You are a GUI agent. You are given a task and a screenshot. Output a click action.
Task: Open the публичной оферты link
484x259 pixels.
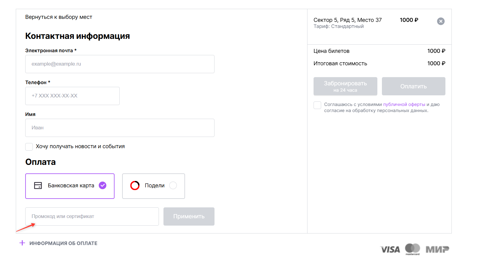pos(404,104)
